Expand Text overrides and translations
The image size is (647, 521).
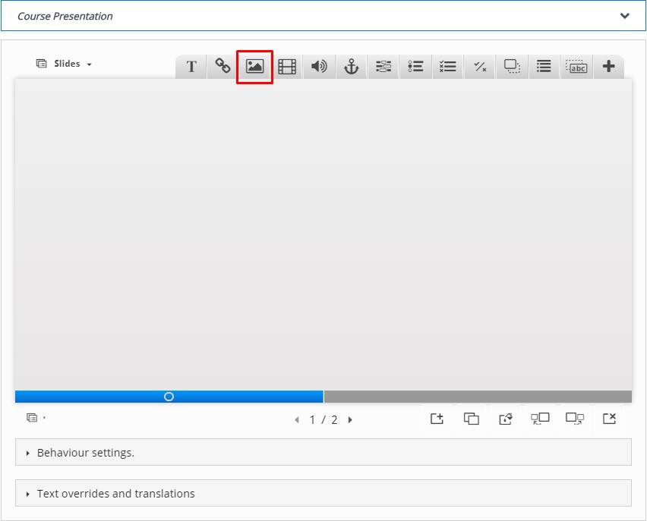click(115, 494)
